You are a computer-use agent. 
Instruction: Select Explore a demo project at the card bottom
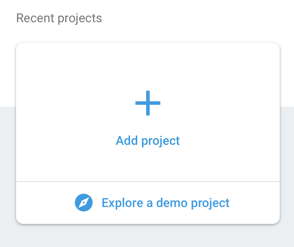pos(165,203)
